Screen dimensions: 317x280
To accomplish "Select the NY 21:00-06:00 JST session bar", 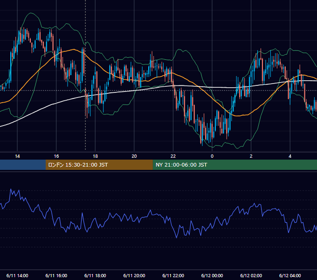I will 234,165.
